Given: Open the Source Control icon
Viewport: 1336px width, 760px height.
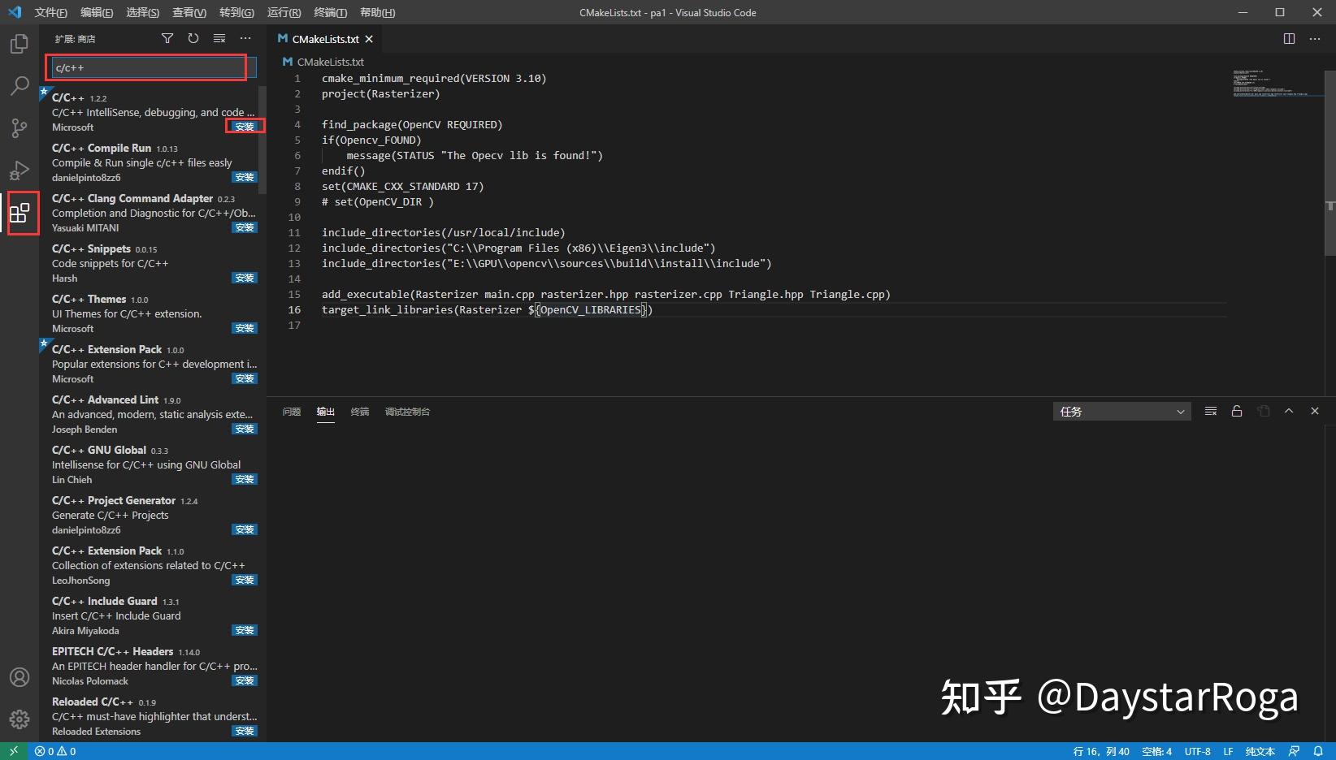Looking at the screenshot, I should click(19, 128).
